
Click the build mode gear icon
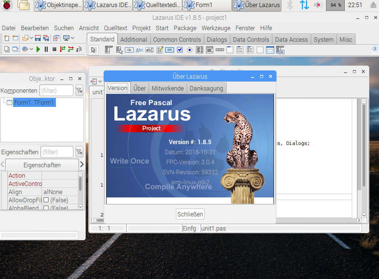[x=25, y=50]
